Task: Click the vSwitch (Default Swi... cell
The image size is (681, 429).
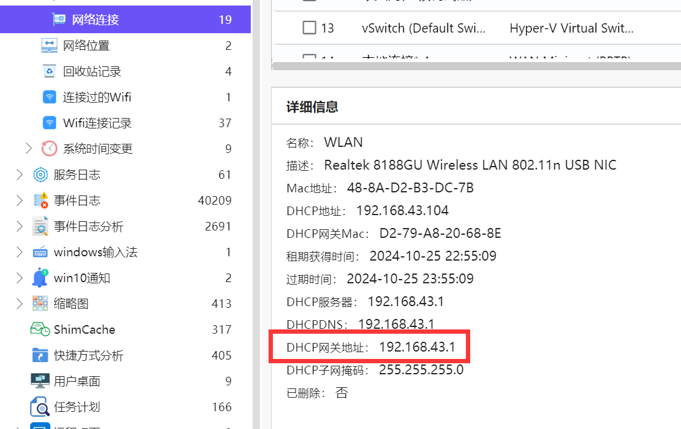Action: click(423, 28)
